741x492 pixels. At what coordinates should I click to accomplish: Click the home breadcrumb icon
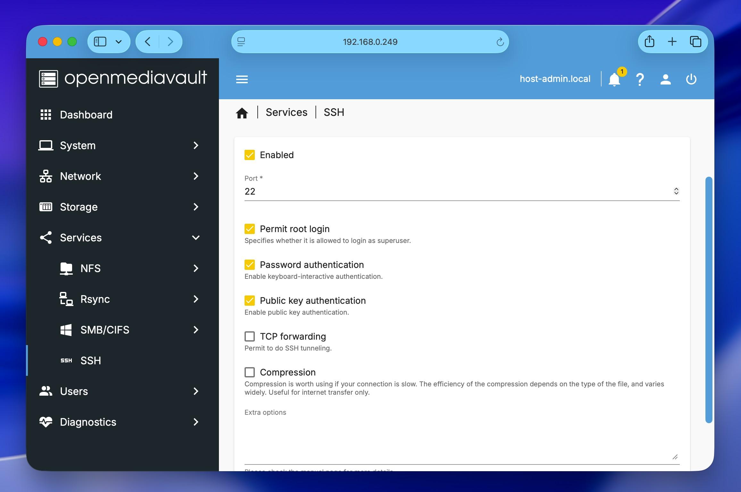(x=242, y=112)
